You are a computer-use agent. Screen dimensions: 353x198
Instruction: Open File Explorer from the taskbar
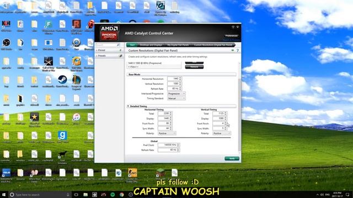click(x=85, y=195)
